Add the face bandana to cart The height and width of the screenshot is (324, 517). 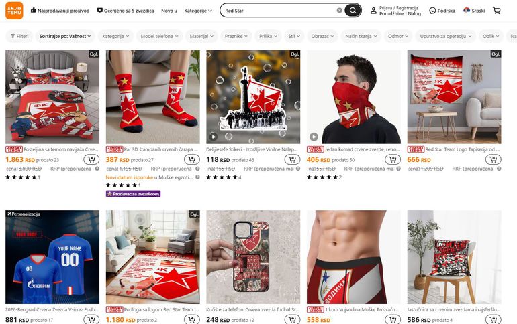[393, 160]
